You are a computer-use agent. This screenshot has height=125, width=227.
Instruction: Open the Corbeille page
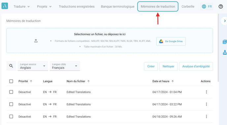[x=188, y=7]
